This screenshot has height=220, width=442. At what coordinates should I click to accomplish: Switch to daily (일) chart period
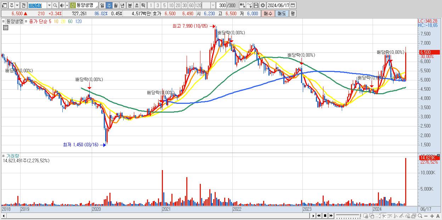102,5
